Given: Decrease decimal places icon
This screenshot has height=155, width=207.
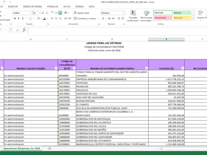Looking at the screenshot, I should [123, 18].
